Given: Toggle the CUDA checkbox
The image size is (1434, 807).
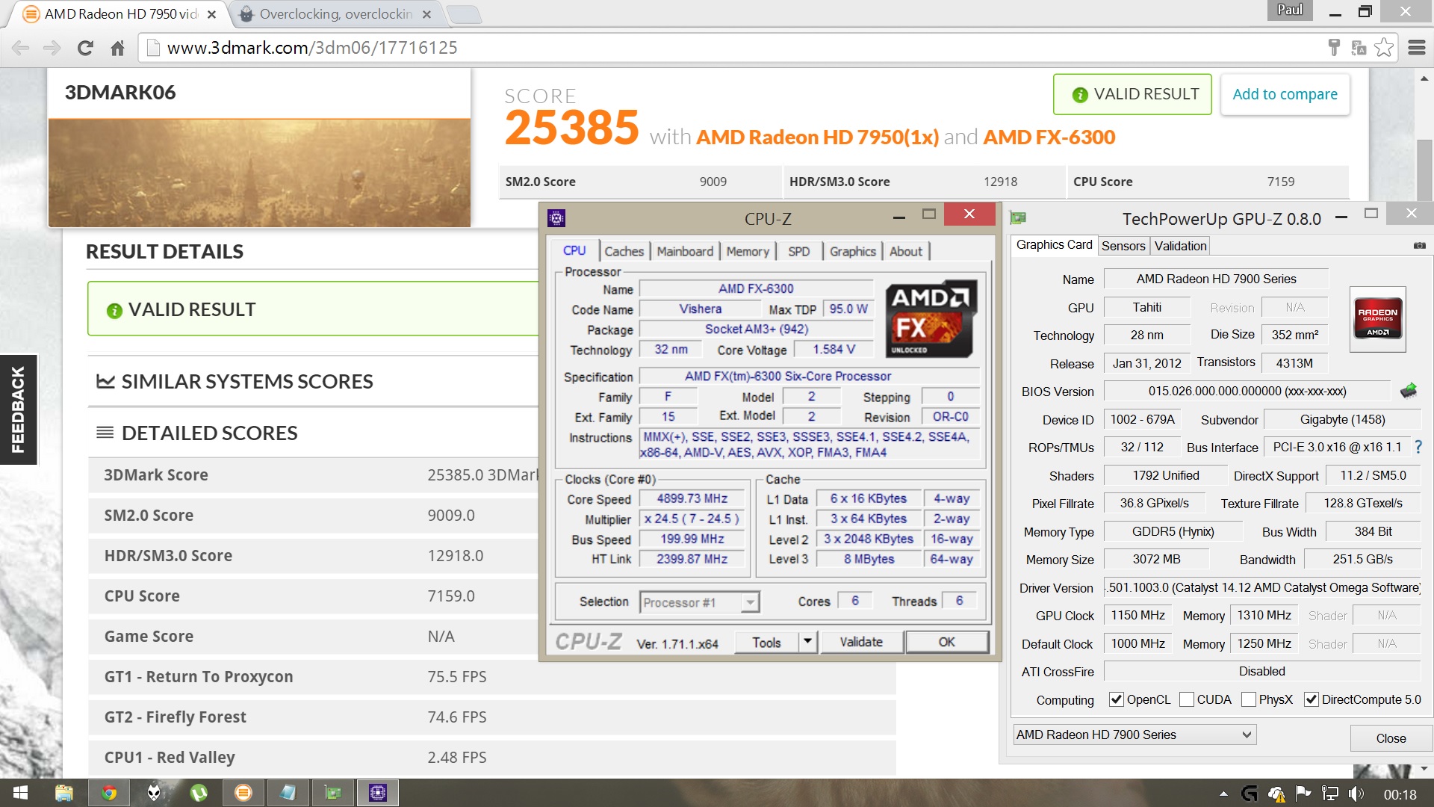Looking at the screenshot, I should (x=1186, y=699).
